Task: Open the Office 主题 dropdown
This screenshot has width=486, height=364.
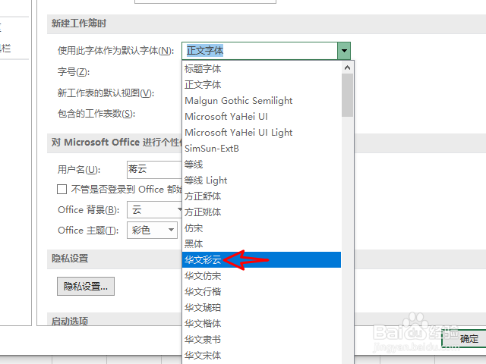Action: pyautogui.click(x=152, y=230)
